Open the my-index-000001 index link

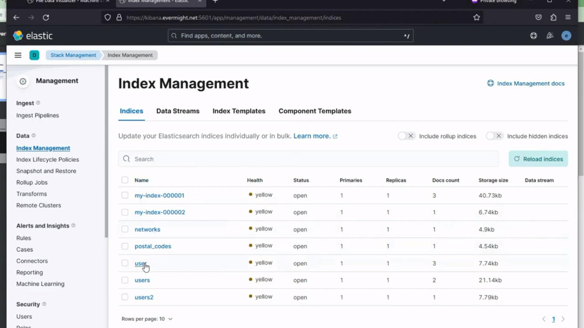point(159,196)
